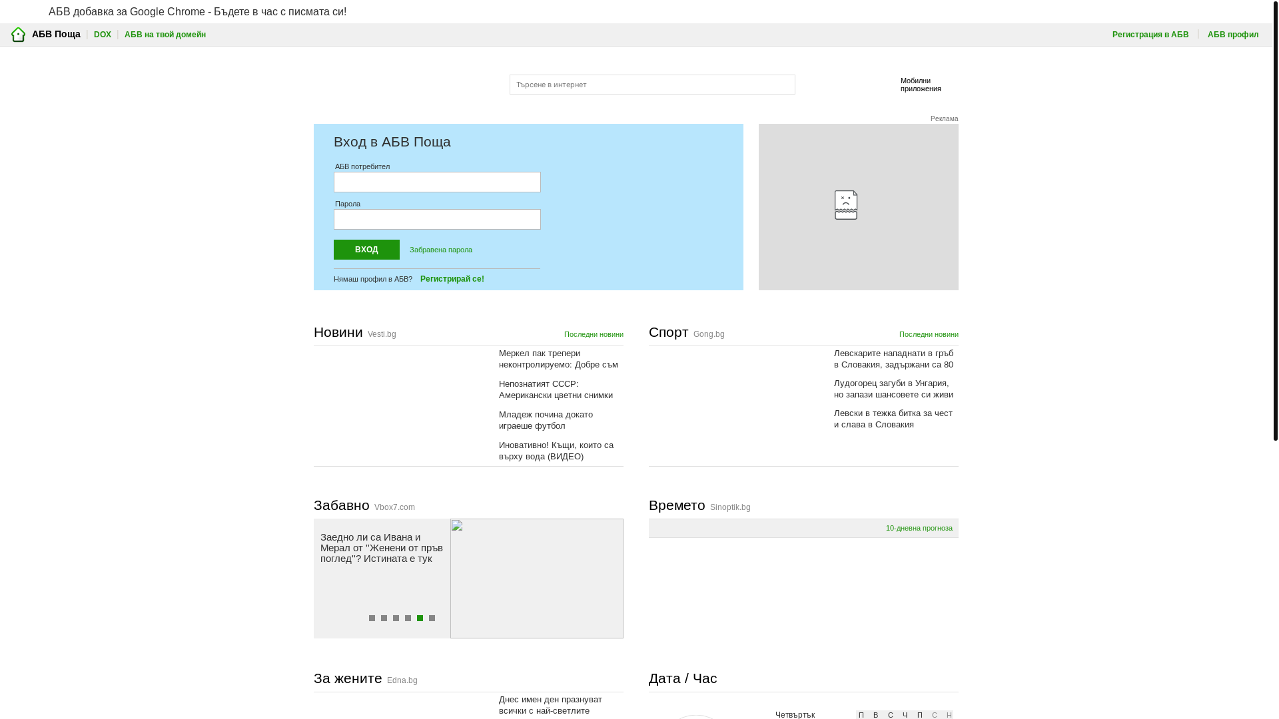Click the broken ad placeholder icon
1279x719 pixels.
pos(846,205)
